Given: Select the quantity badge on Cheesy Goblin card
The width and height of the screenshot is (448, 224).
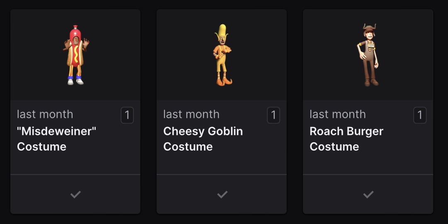Looking at the screenshot, I should 274,115.
